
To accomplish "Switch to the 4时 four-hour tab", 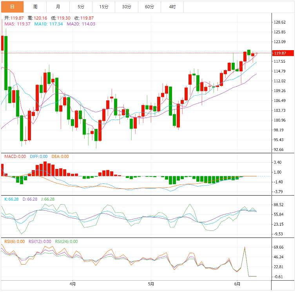I will 172,7.
